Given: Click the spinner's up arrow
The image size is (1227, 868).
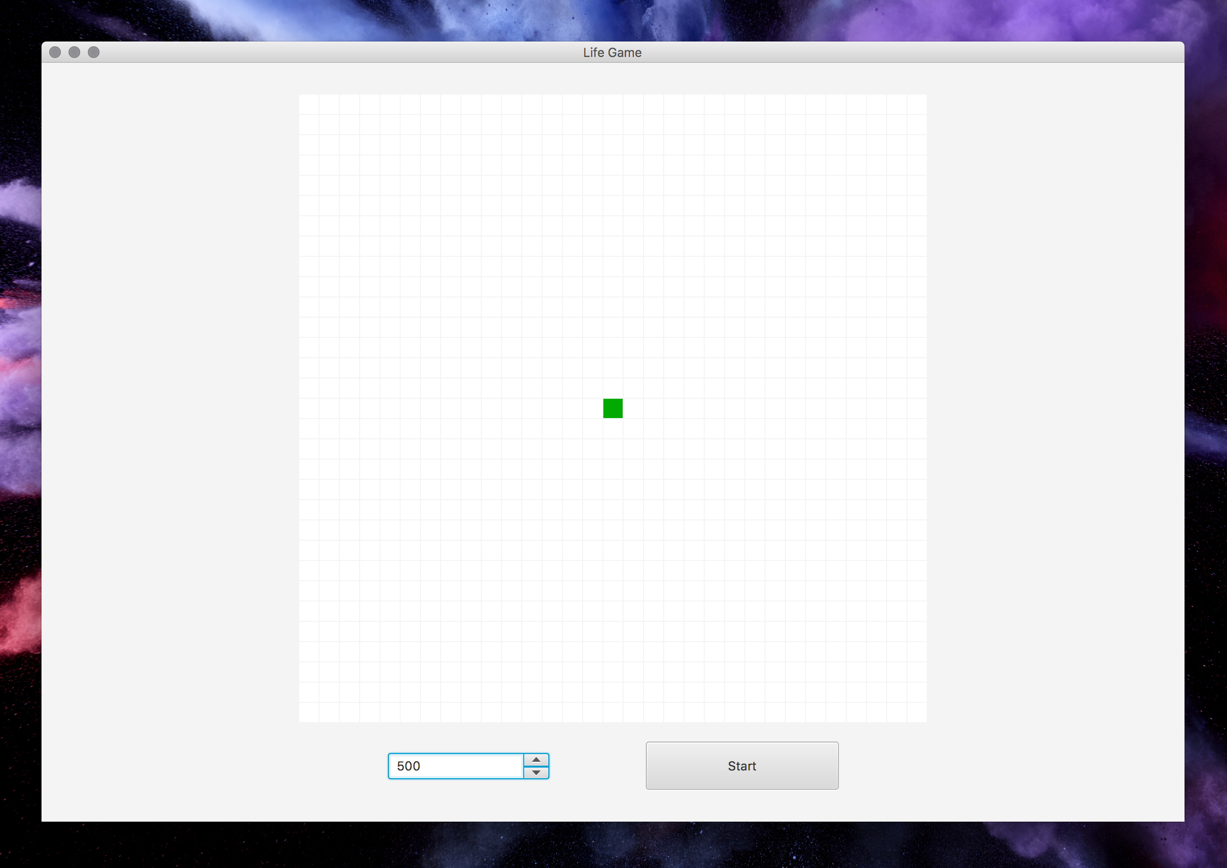Looking at the screenshot, I should pyautogui.click(x=536, y=759).
